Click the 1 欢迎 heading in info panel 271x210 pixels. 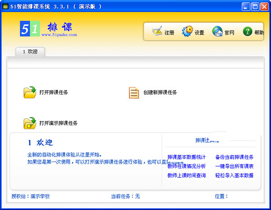point(40,143)
